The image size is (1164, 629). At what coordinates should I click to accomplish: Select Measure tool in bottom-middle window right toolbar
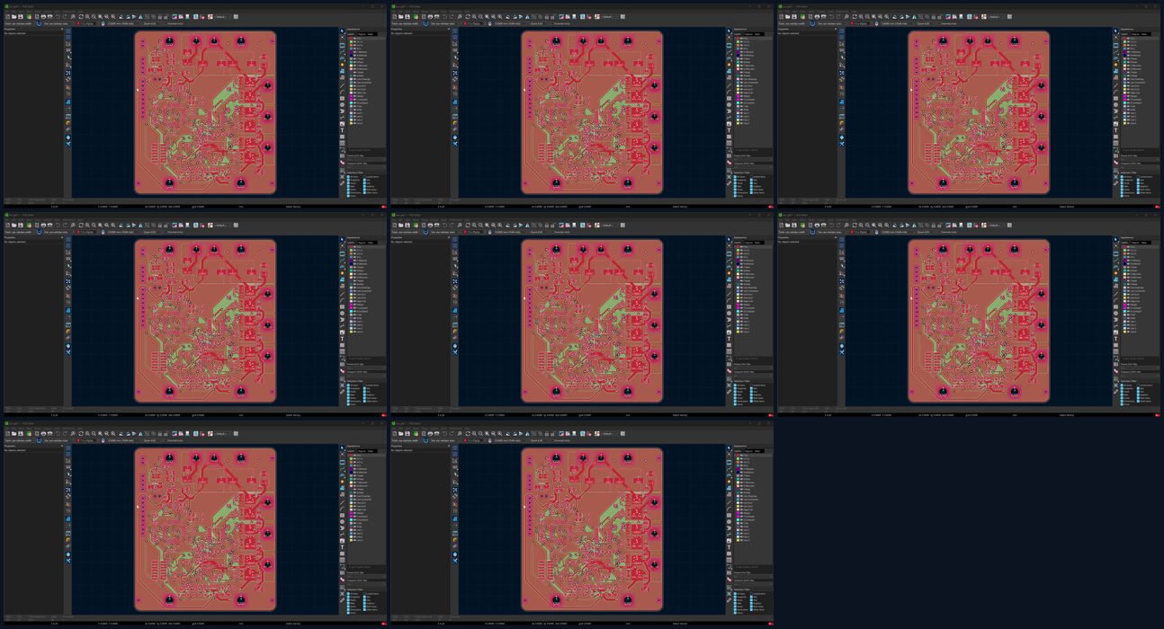729,599
